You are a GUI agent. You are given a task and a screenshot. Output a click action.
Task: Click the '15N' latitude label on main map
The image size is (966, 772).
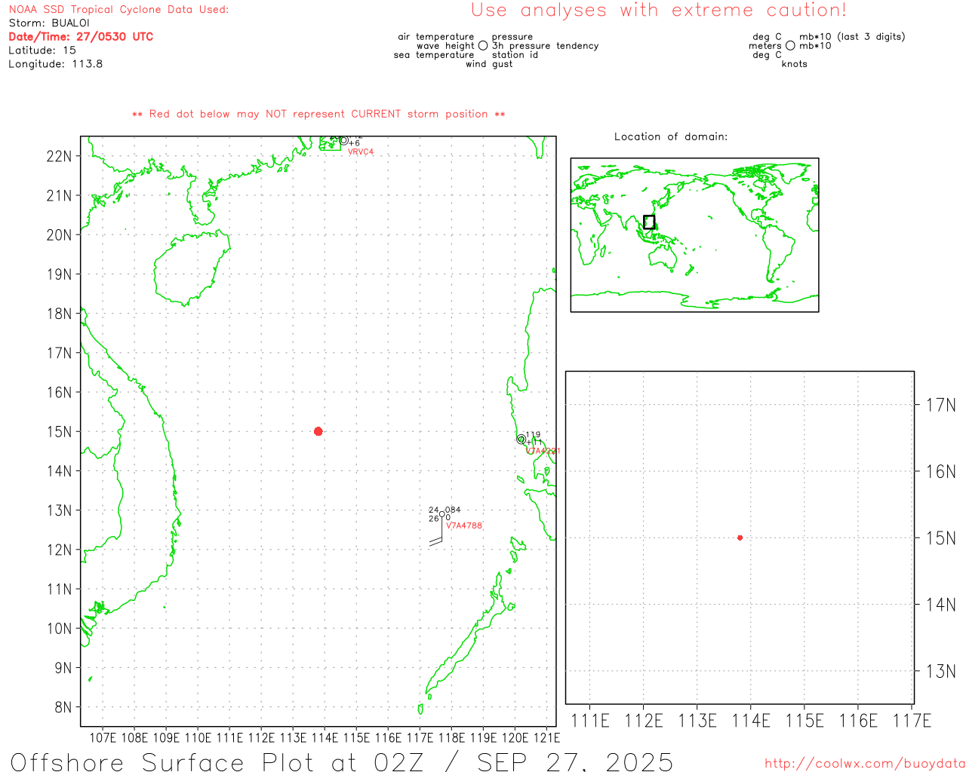click(x=59, y=432)
